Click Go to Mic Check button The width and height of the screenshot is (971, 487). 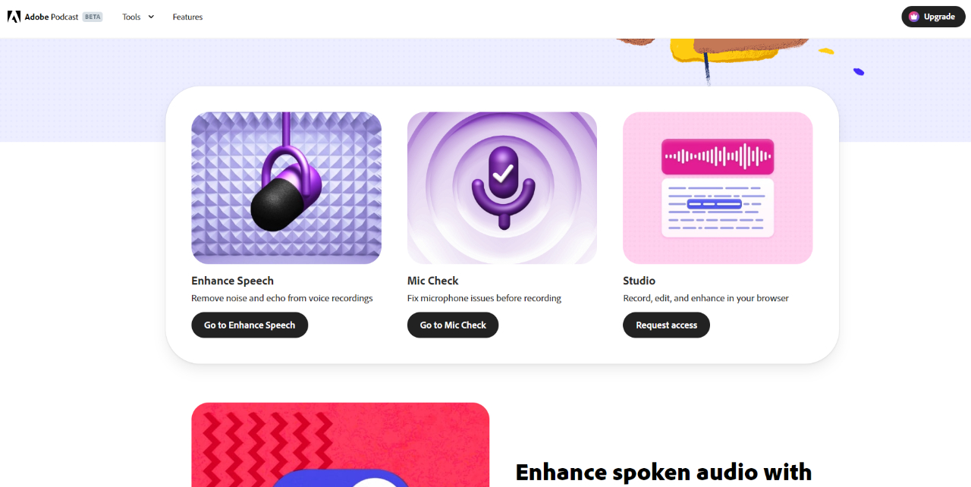[x=453, y=325]
